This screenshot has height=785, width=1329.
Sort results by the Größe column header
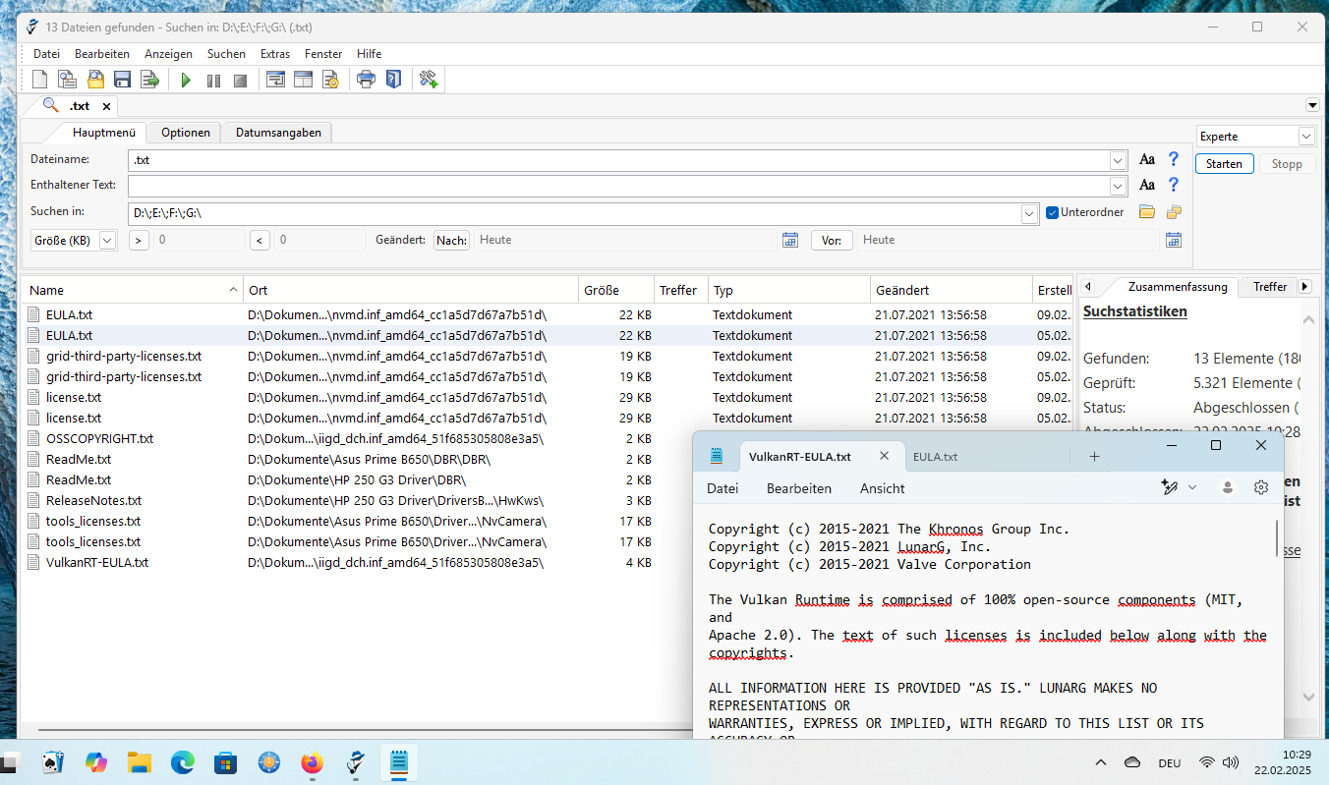(x=616, y=290)
